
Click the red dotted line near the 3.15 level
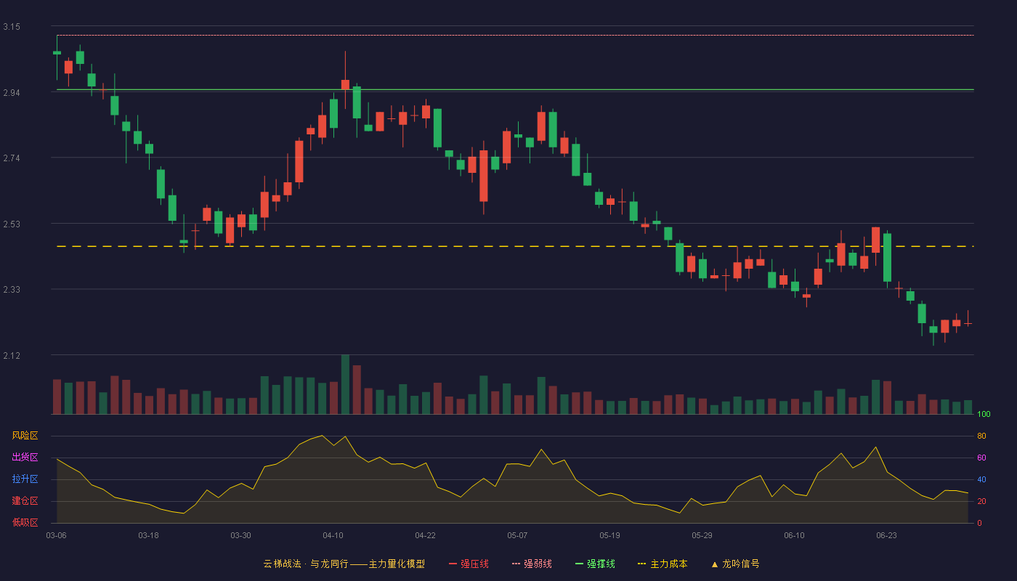tap(515, 35)
